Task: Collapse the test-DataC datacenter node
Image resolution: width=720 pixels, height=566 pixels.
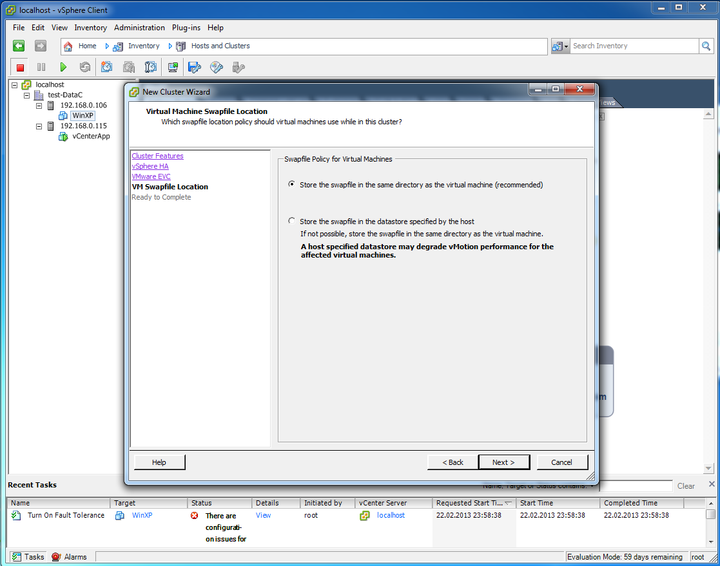Action: (x=26, y=95)
